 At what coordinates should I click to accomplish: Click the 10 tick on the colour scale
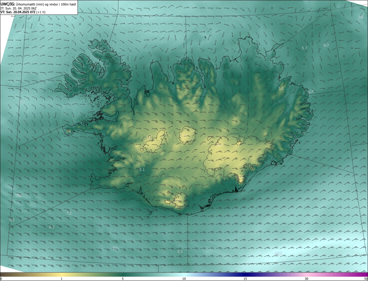click(184, 279)
